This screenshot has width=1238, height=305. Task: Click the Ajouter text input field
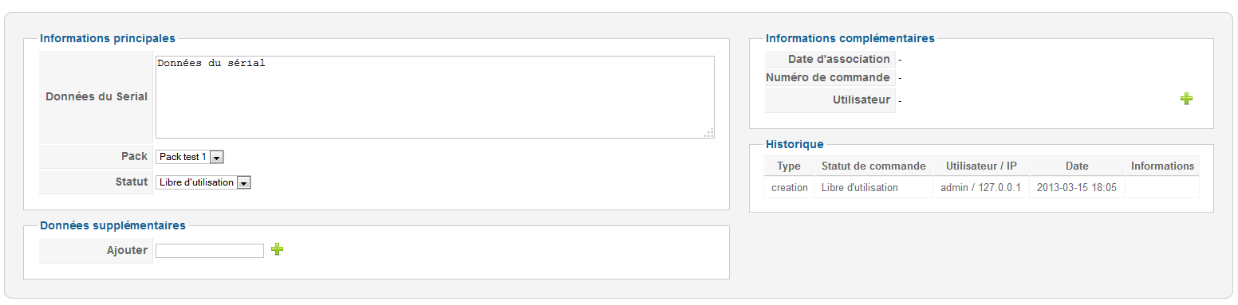tap(210, 251)
